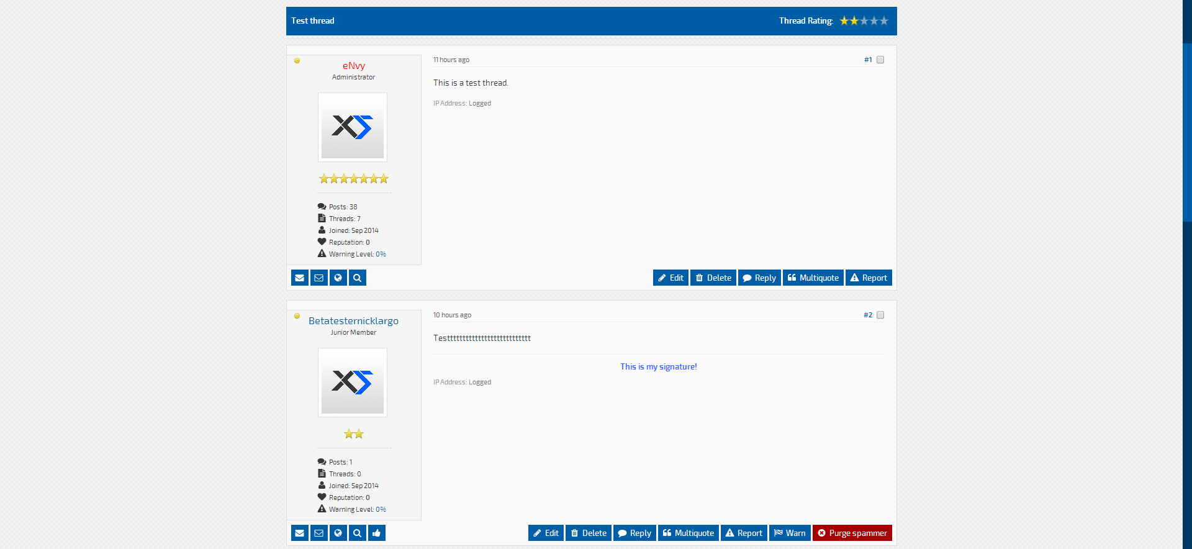The height and width of the screenshot is (549, 1192).
Task: Rate the thread five stars
Action: (x=884, y=21)
